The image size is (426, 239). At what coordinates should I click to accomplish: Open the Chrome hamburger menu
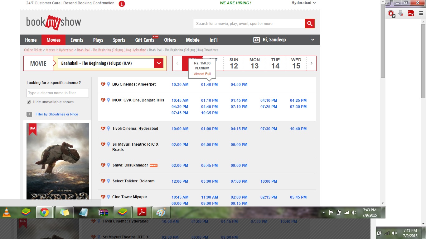coord(421,13)
